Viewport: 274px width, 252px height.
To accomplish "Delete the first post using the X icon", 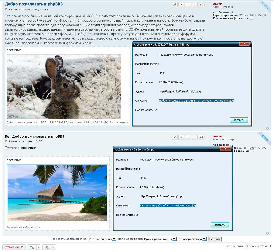I will (x=181, y=5).
